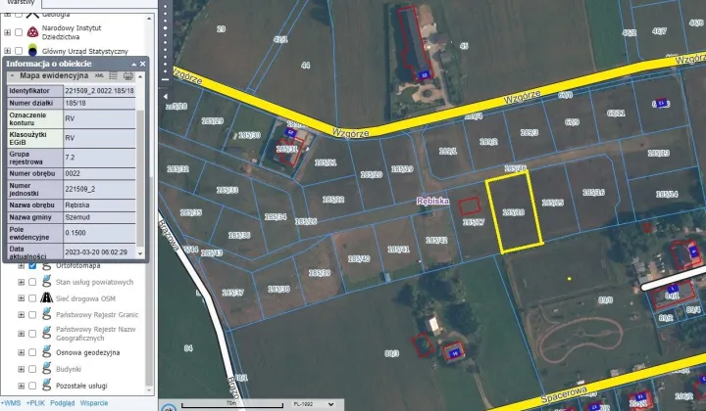
Task: Collapse the side panel with left arrow
Action: coord(166,96)
